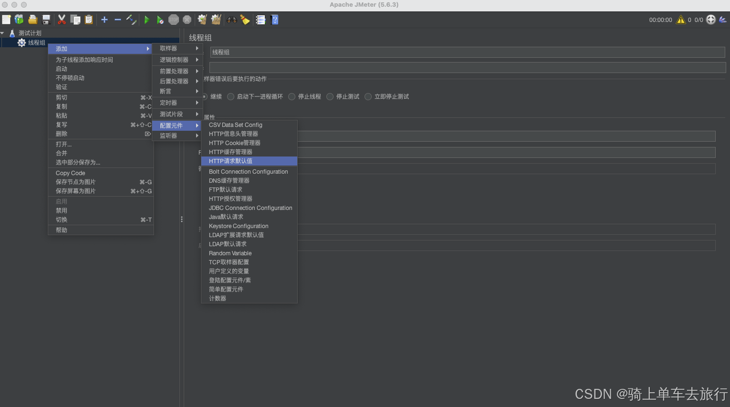Click 禁用 in the context menu
Viewport: 730px width, 407px height.
point(101,210)
